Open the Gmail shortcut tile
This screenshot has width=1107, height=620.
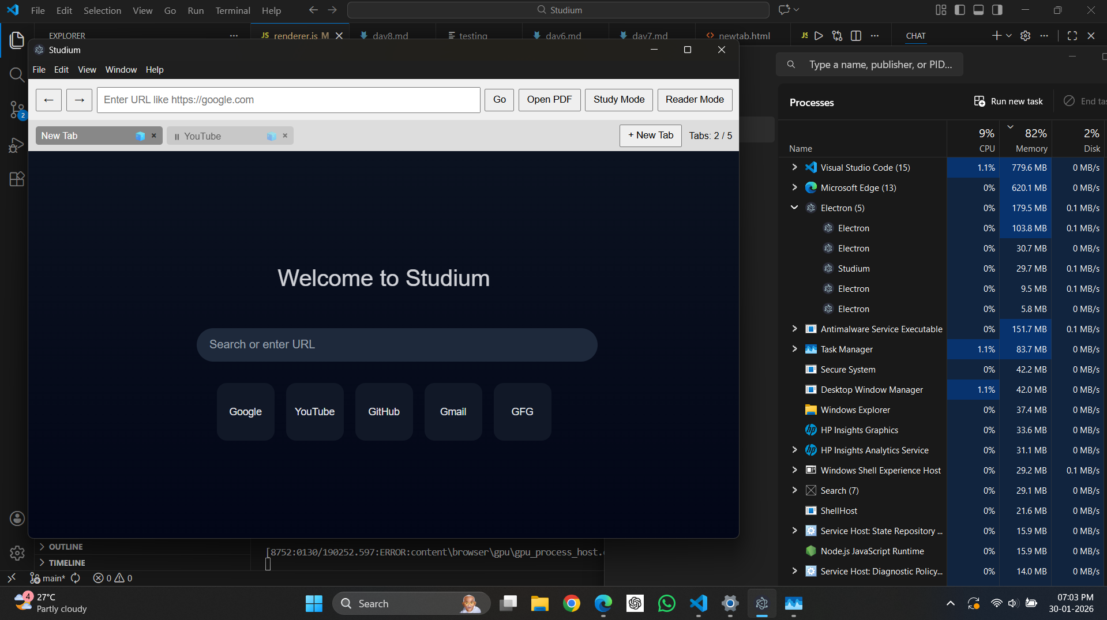click(453, 412)
